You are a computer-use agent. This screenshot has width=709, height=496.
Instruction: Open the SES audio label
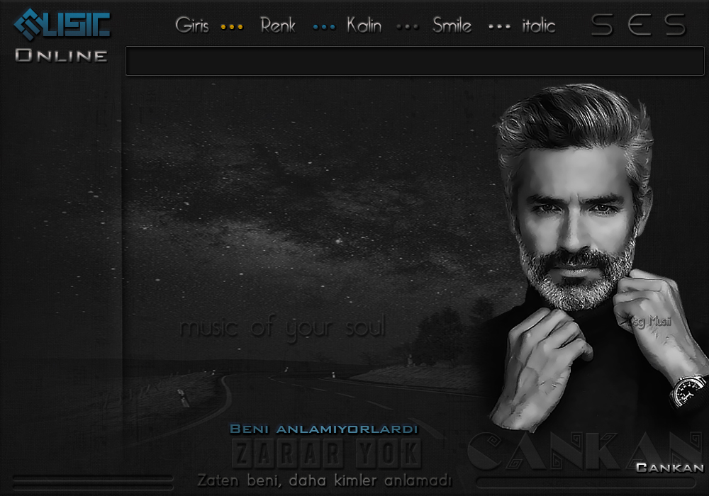(639, 26)
